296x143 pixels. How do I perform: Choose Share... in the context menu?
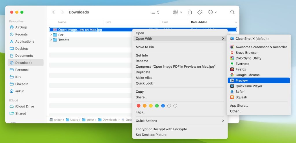point(180,97)
